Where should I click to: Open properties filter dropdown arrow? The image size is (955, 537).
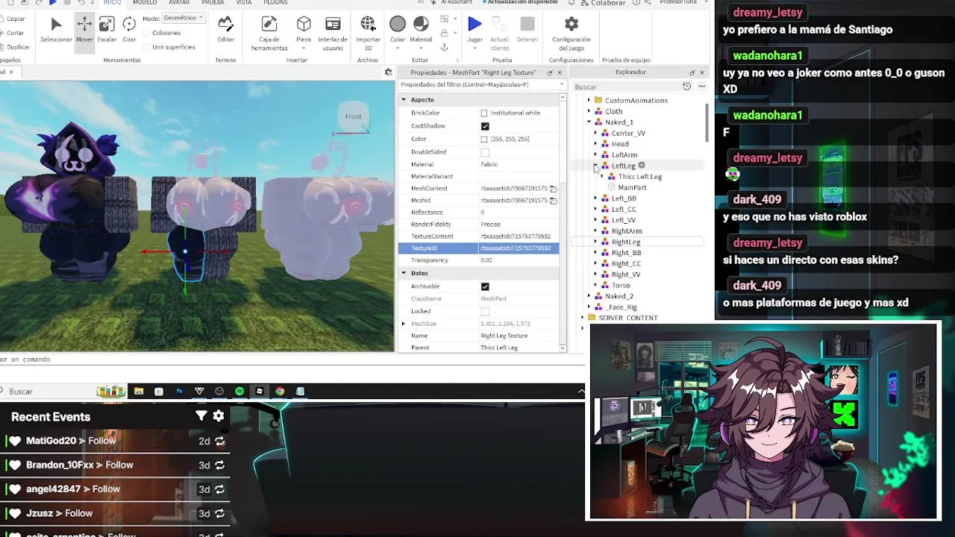coord(561,85)
